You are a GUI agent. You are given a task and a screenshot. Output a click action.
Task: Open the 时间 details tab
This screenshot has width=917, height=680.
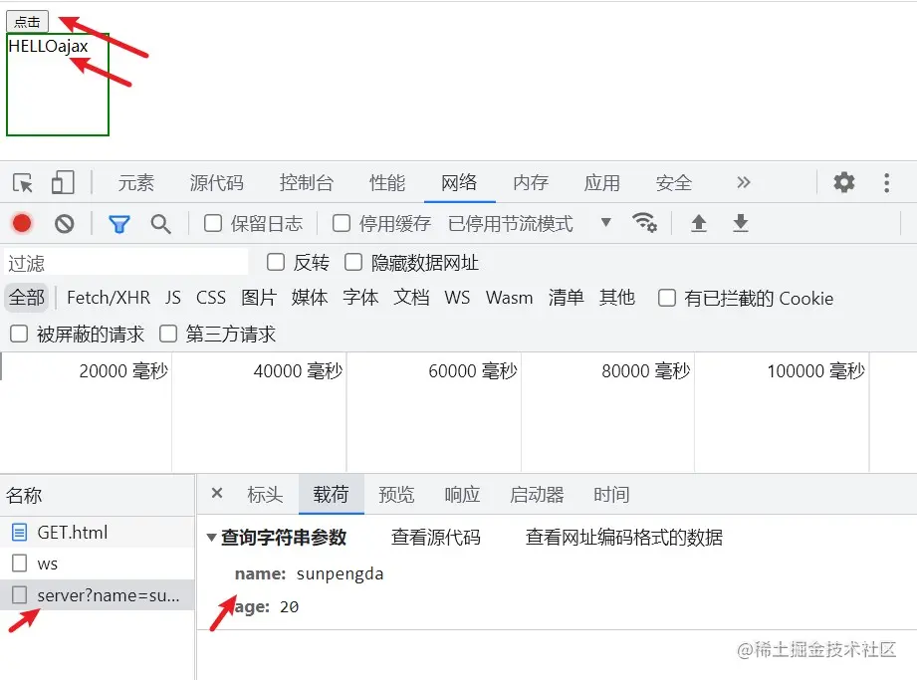click(611, 495)
